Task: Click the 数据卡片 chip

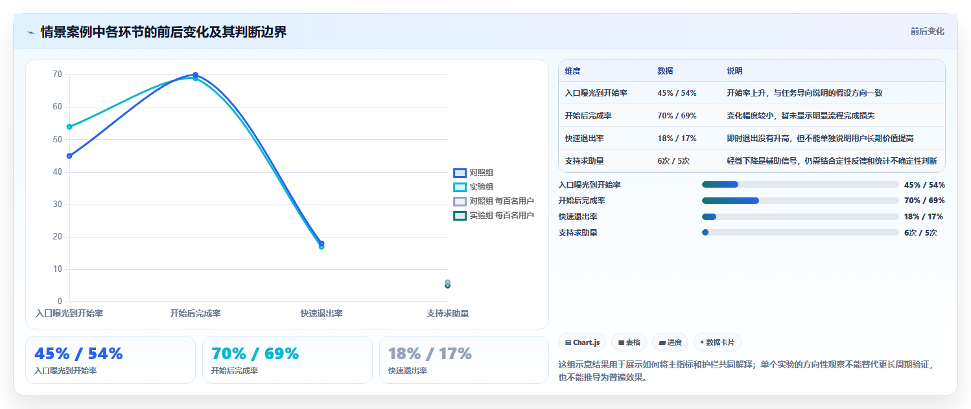Action: pos(718,342)
